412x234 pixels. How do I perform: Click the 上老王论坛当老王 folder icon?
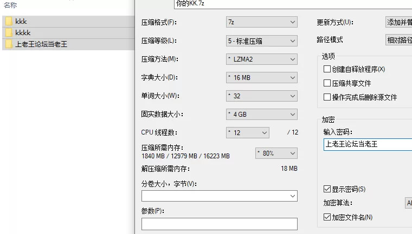click(9, 44)
